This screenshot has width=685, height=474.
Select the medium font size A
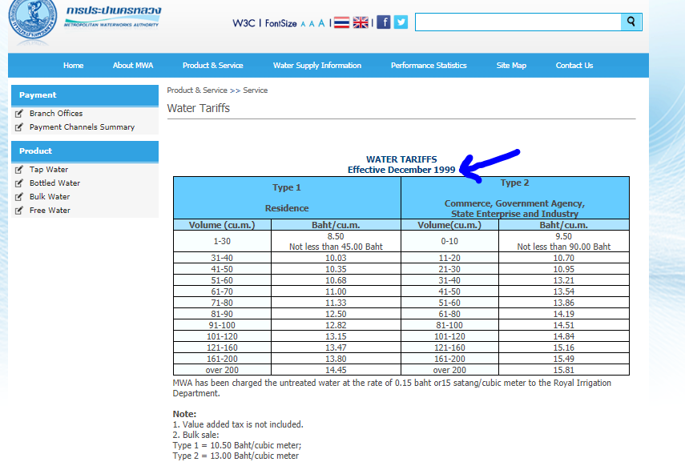tap(312, 24)
